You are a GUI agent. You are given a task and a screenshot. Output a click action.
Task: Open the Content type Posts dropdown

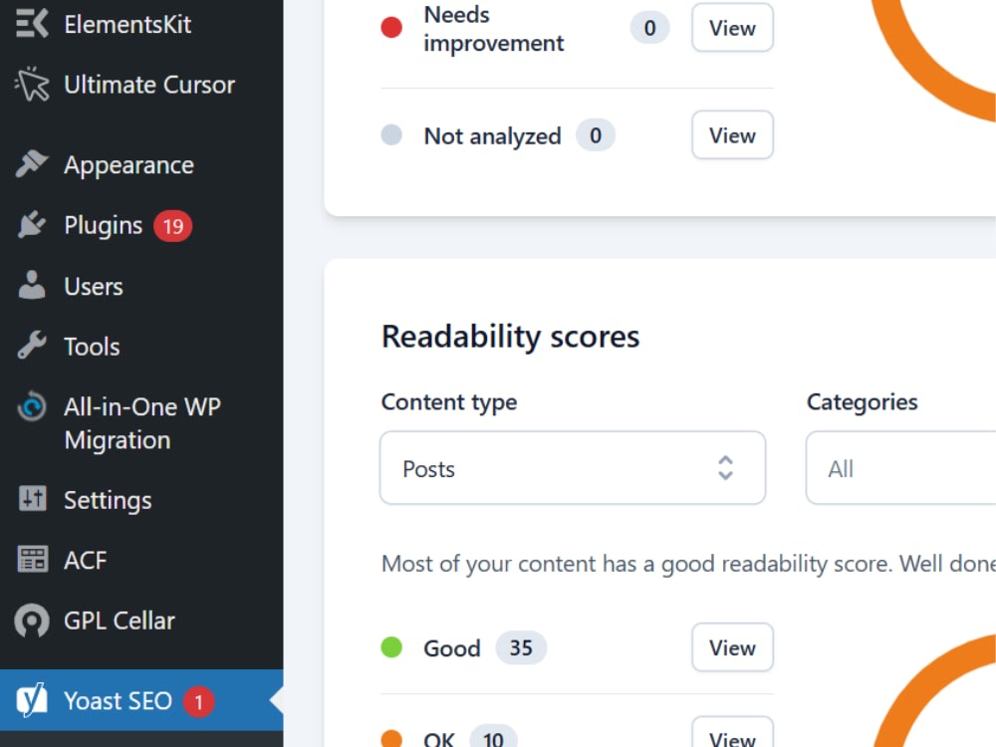(x=573, y=468)
